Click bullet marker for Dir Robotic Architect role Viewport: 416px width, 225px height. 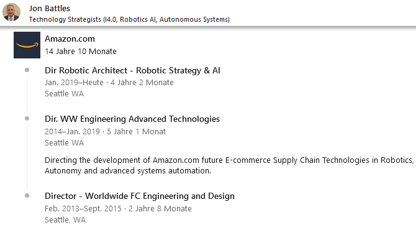[27, 70]
